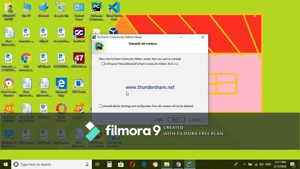Open the Action Center notifications icon

click(x=292, y=164)
